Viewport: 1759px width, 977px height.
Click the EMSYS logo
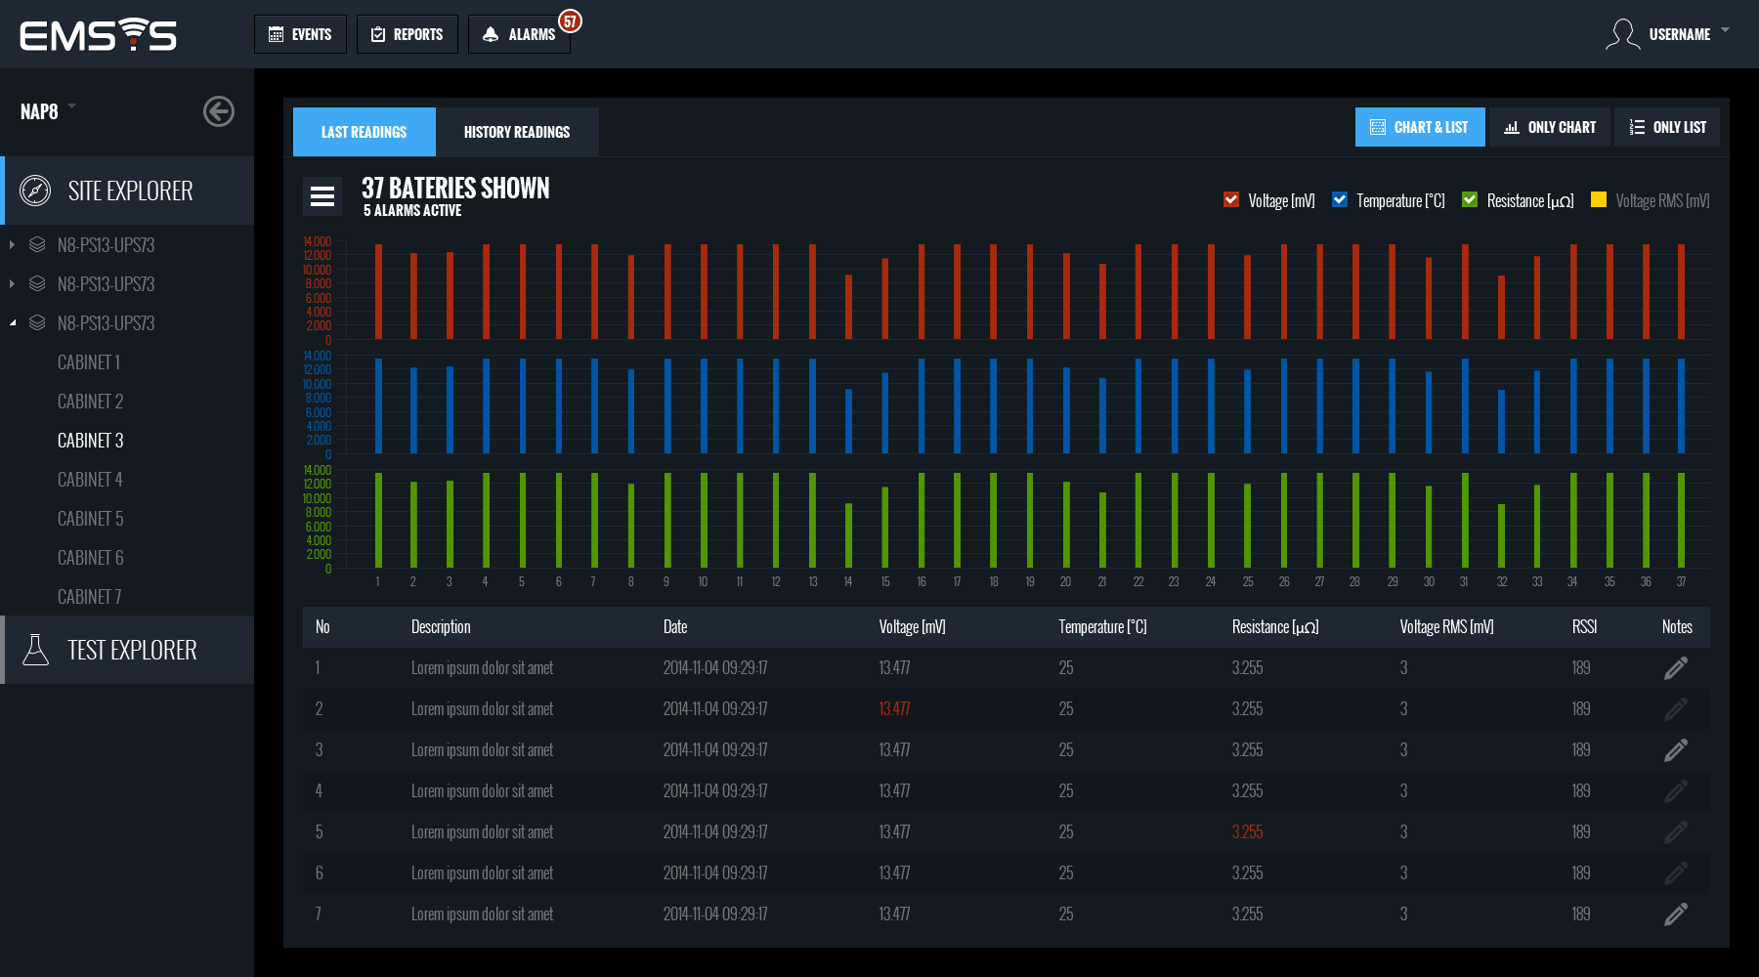click(x=98, y=34)
